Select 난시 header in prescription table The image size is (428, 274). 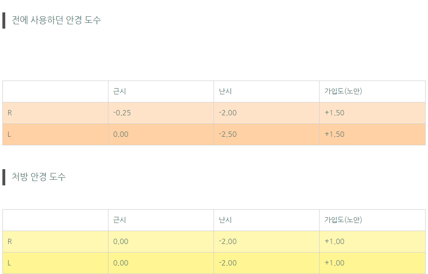pyautogui.click(x=225, y=220)
